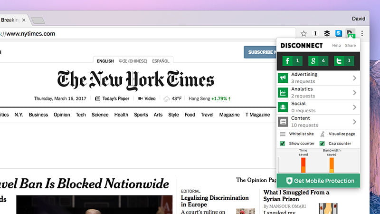Click the Buffer stacked layers extension icon
The image size is (380, 214).
coord(327,33)
